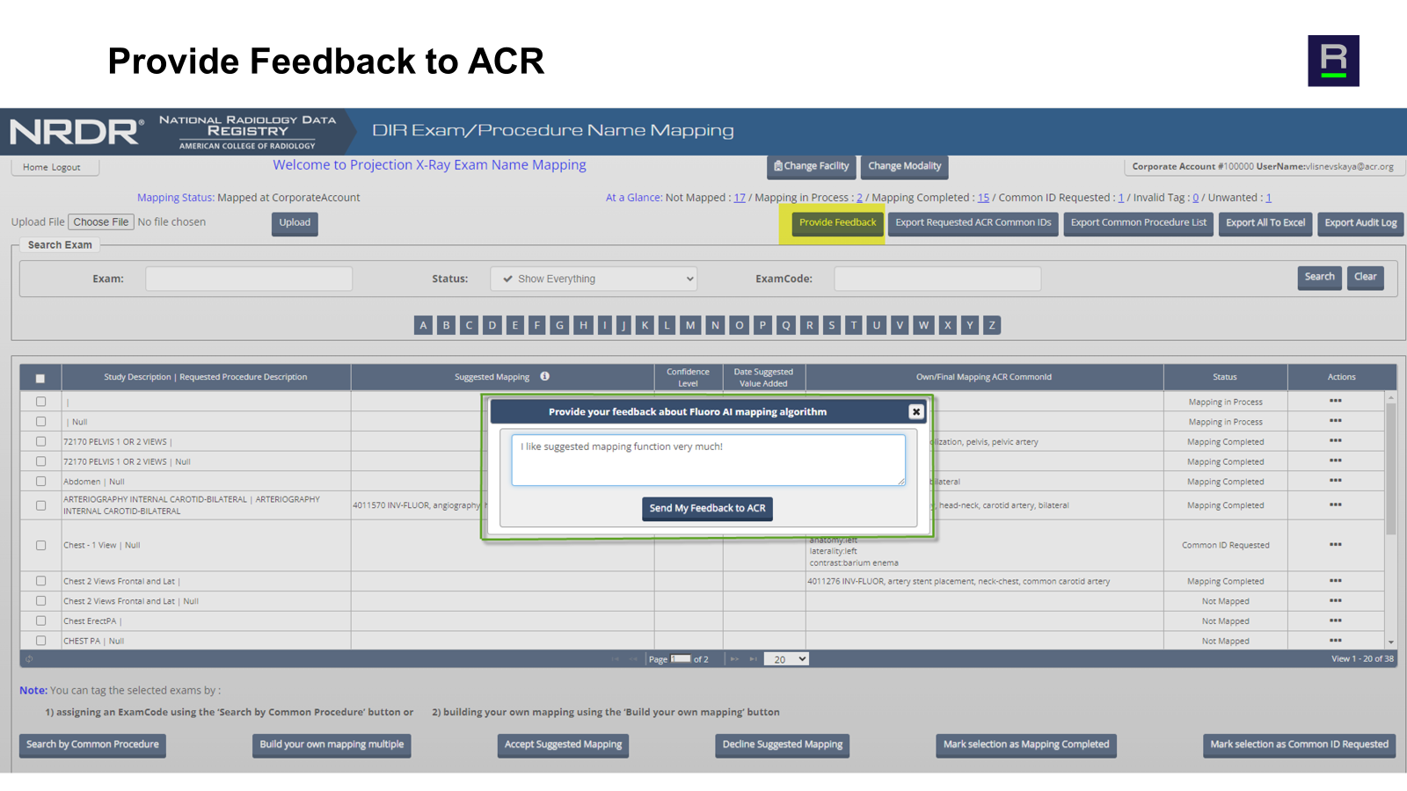Click the table refresh icon in footer
The image size is (1407, 791).
tap(29, 659)
